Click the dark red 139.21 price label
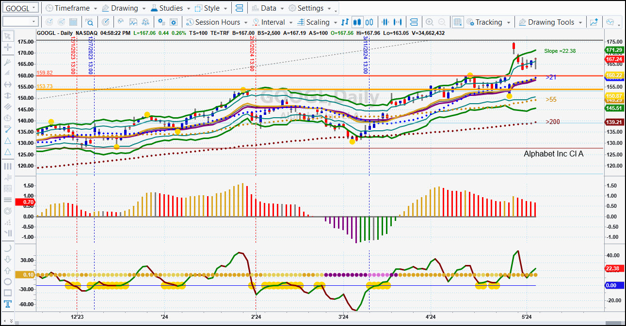This screenshot has width=626, height=326. coord(614,122)
